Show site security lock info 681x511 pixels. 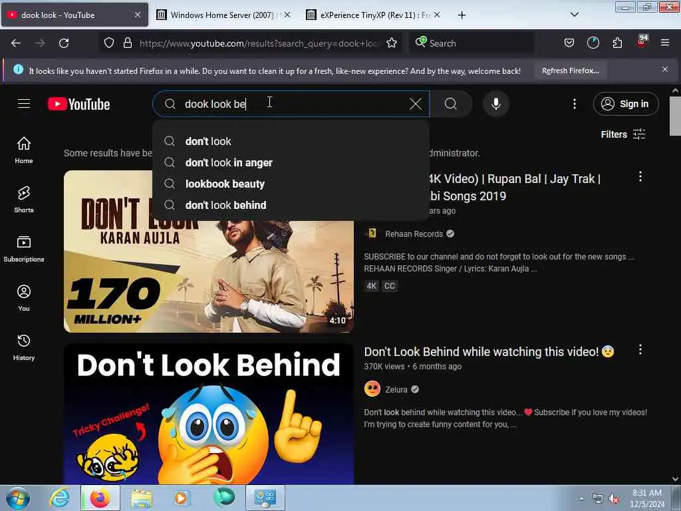click(x=127, y=43)
